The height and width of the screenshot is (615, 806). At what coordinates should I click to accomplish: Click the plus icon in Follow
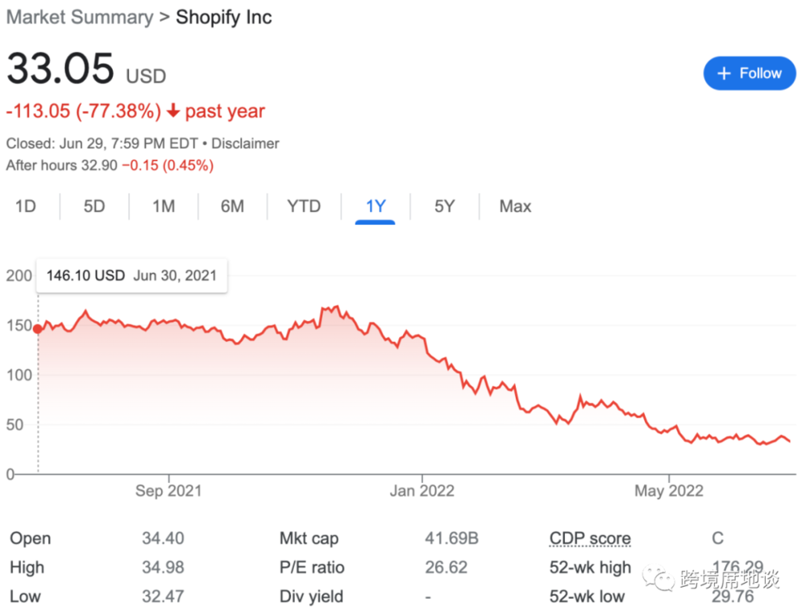click(x=724, y=73)
